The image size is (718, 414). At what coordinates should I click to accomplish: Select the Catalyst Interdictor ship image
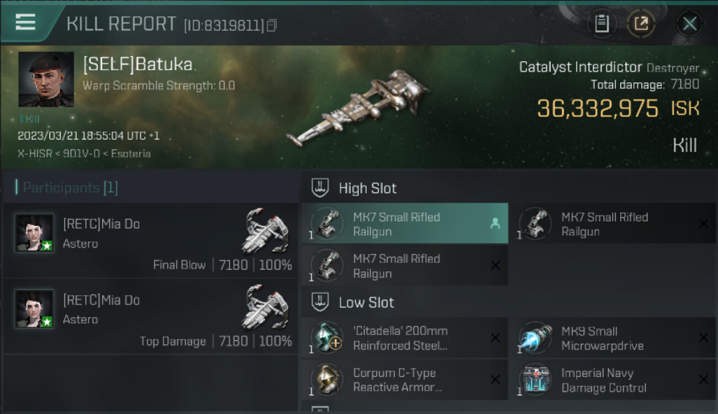358,107
